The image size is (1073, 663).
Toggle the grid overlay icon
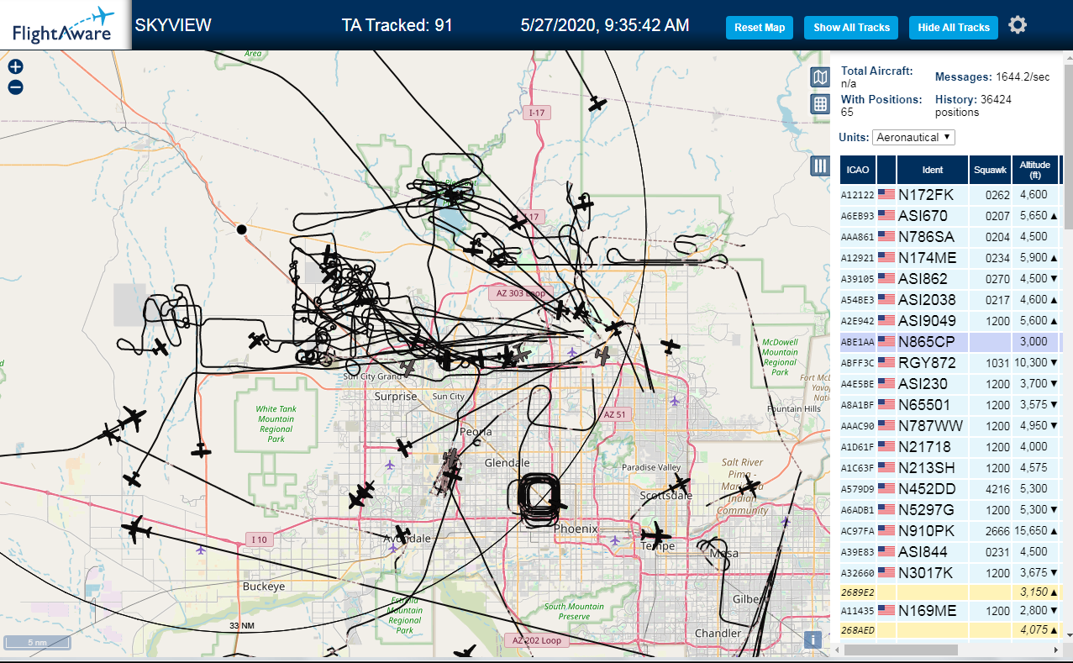[820, 104]
